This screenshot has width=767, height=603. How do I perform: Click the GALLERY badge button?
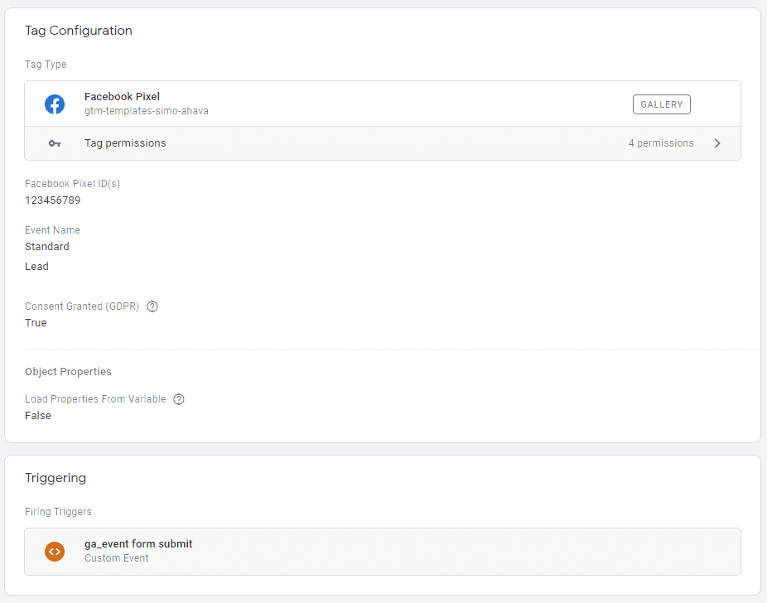coord(661,104)
